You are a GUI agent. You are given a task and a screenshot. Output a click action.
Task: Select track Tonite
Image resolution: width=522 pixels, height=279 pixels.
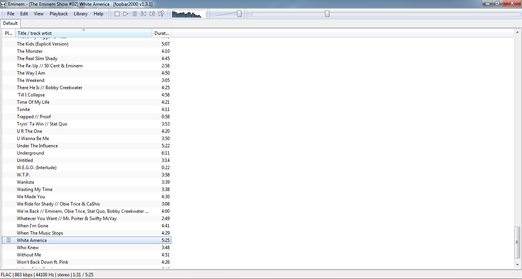(86, 109)
